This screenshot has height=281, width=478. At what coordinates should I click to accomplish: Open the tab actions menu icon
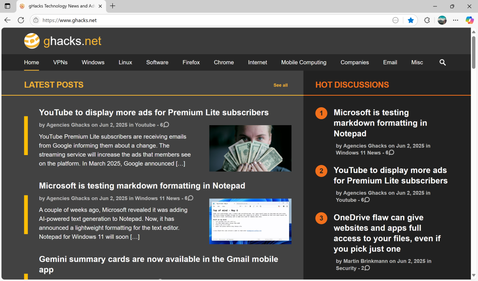(x=8, y=6)
